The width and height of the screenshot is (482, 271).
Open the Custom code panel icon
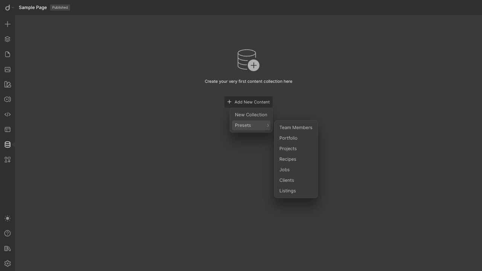tap(8, 114)
